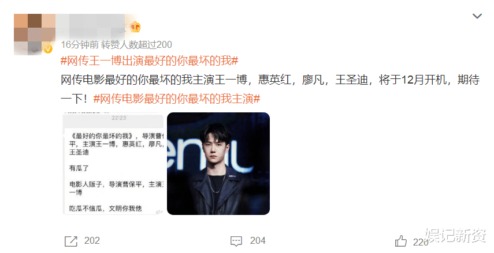This screenshot has width=494, height=253.
Task: Click the 娱记新资 watermark
Action: coord(456,236)
